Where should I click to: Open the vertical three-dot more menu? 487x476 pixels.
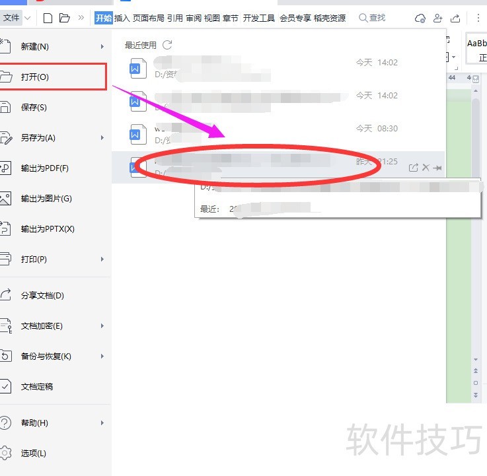(478, 18)
